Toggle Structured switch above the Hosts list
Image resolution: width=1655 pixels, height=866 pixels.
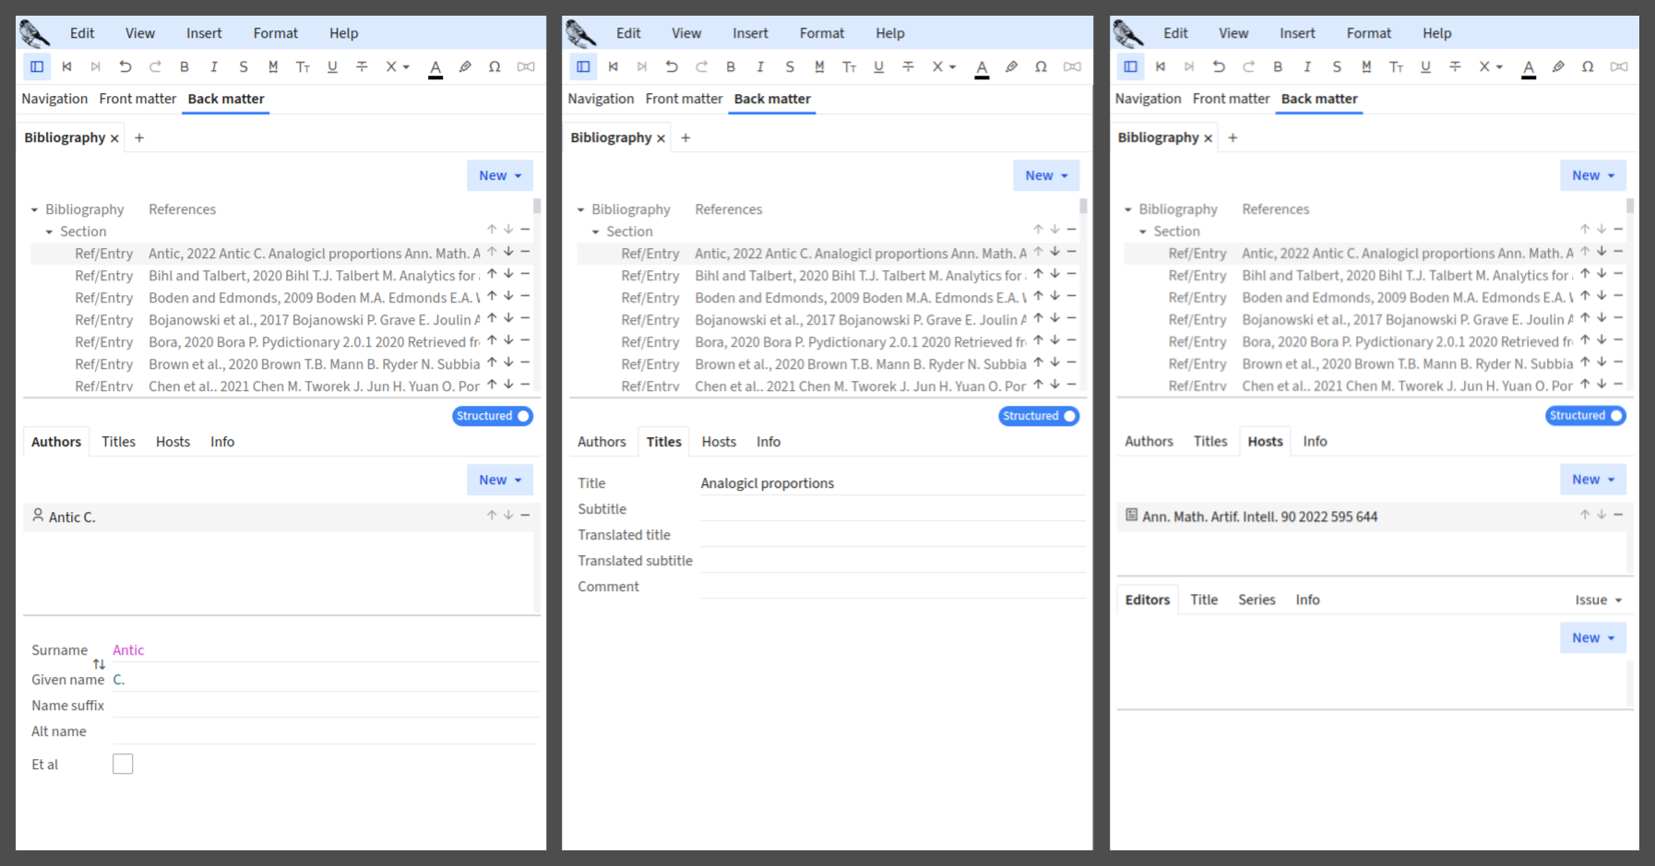click(1585, 416)
